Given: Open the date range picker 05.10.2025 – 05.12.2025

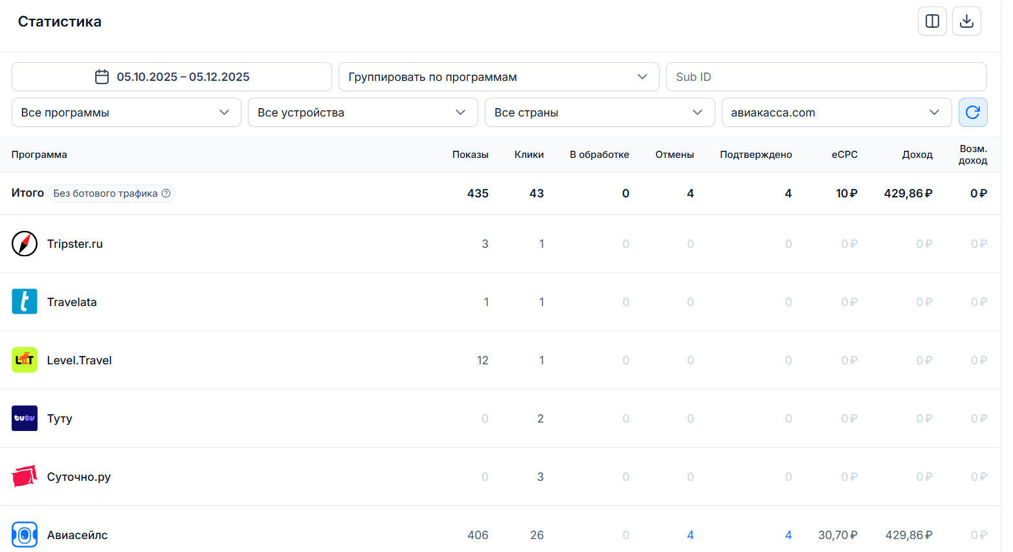Looking at the screenshot, I should (183, 77).
